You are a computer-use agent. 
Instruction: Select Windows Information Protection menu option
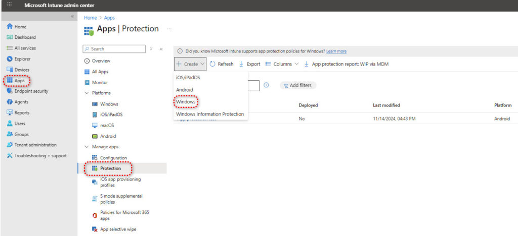coord(209,114)
